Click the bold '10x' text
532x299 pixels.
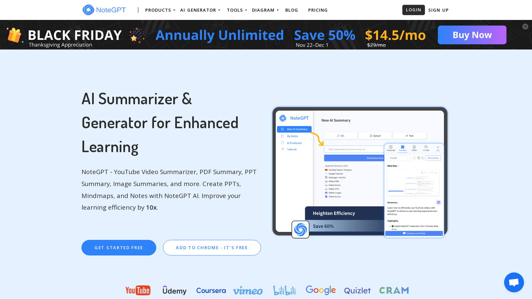151,208
